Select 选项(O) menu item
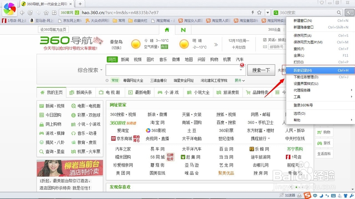 (x=321, y=113)
